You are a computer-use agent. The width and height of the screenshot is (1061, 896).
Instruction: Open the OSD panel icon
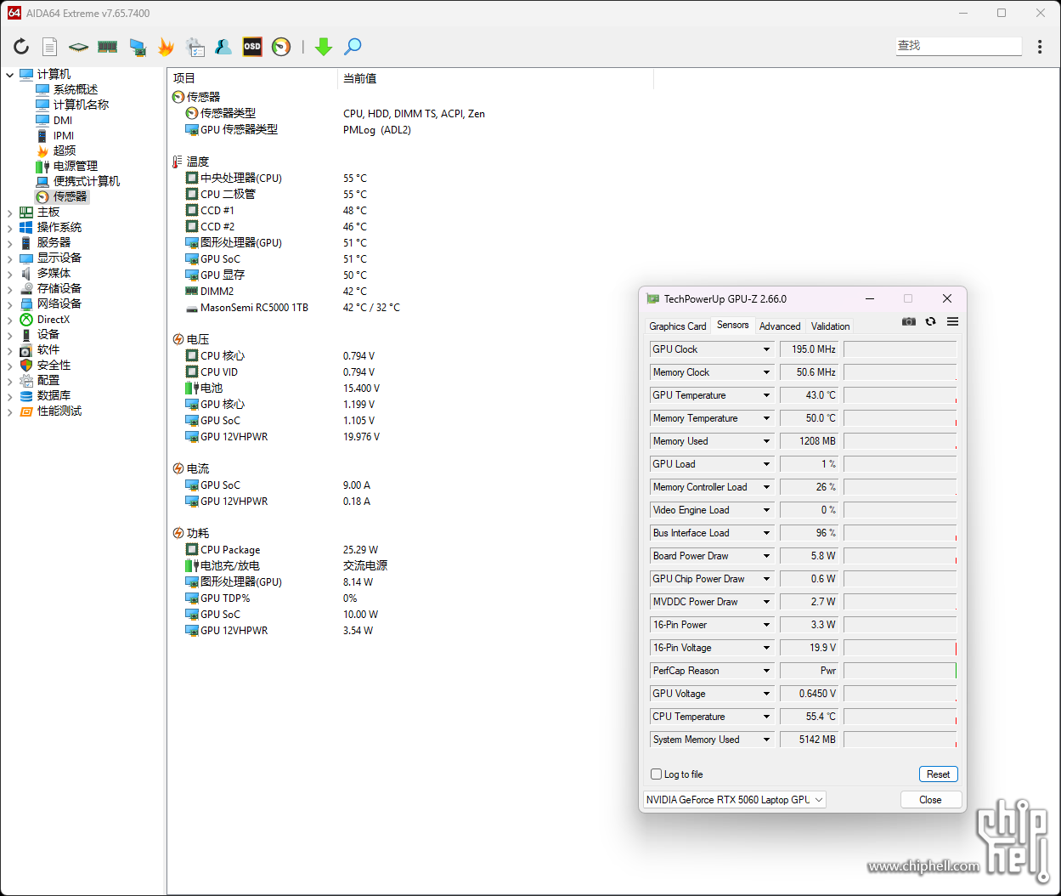(252, 47)
